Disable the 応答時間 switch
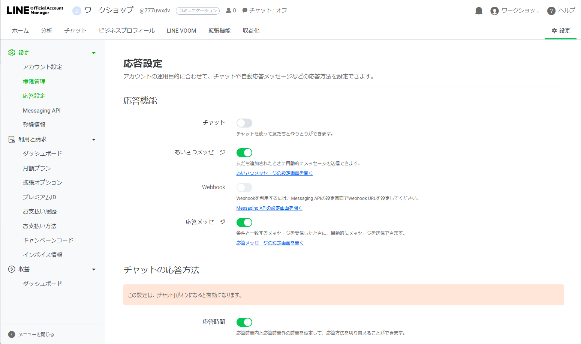The image size is (581, 344). (244, 322)
